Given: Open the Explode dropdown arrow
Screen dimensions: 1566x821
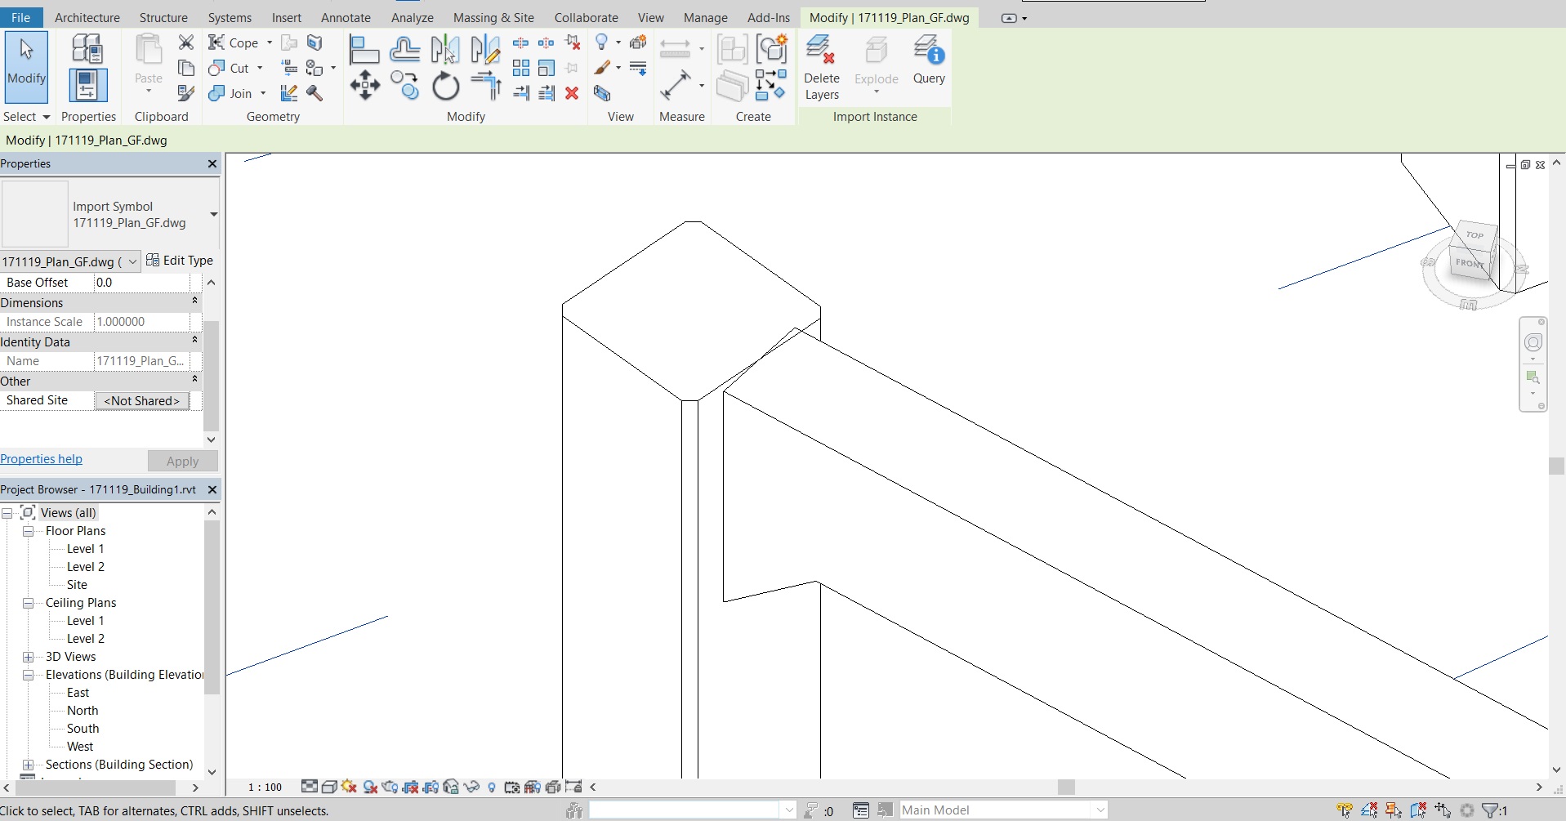Looking at the screenshot, I should coord(876,91).
